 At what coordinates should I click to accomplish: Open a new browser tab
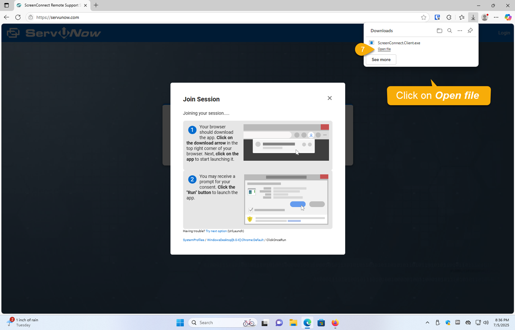(96, 5)
